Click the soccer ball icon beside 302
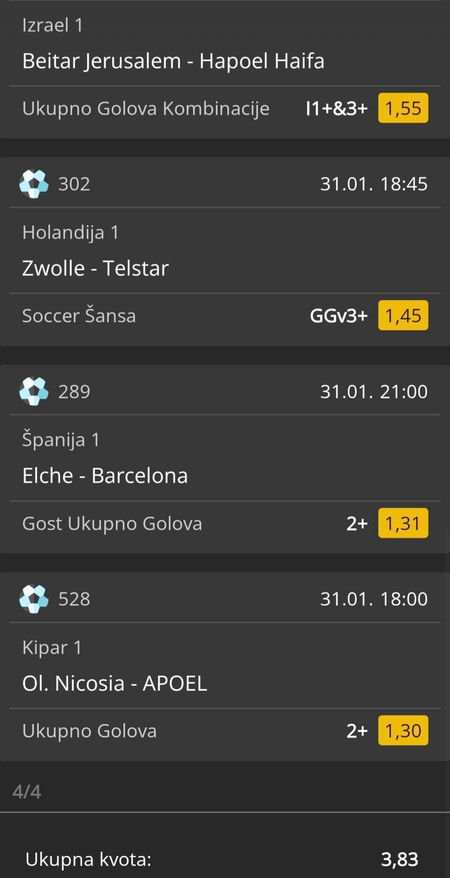 (34, 183)
